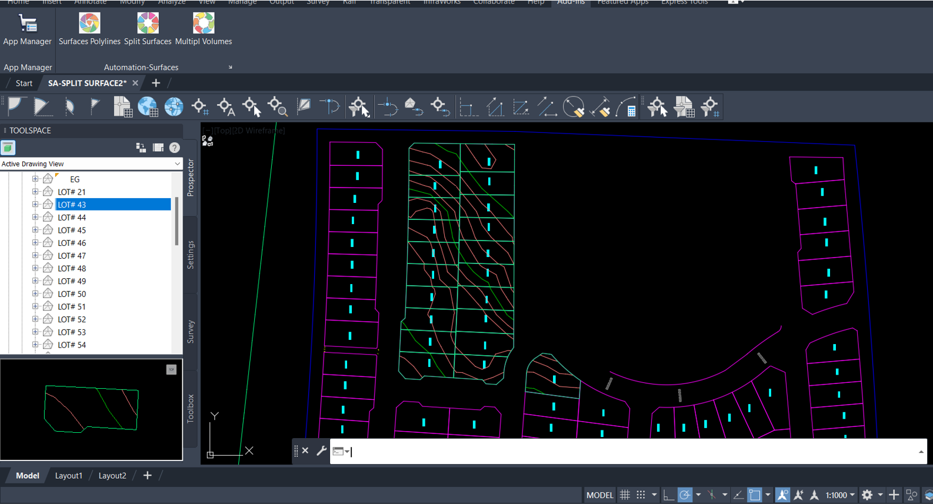Click the zoom-to-point magnifier toolbar icon
Screen dimensions: 933x504
277,107
